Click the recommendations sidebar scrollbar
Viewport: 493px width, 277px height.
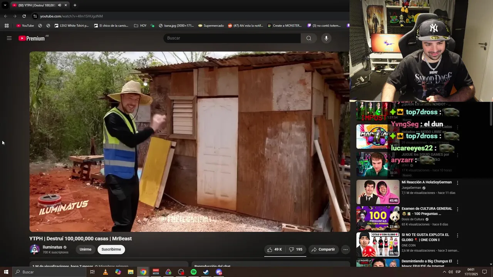pyautogui.click(x=490, y=113)
